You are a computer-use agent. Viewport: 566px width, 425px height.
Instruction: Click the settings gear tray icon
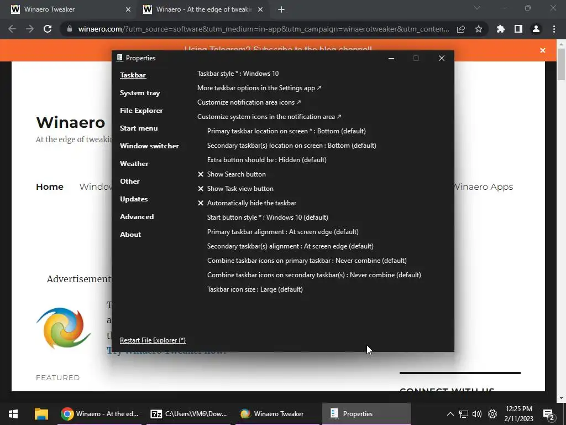(x=492, y=414)
